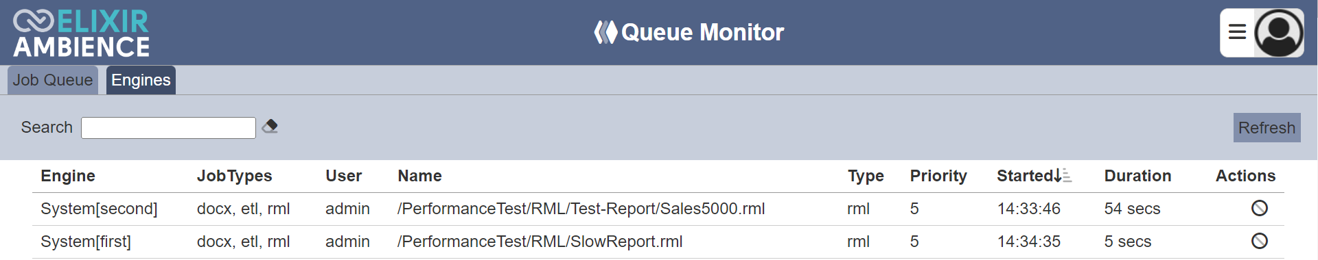Screen dimensions: 1318x260
Task: Toggle the Started column sort arrow
Action: pos(1062,176)
